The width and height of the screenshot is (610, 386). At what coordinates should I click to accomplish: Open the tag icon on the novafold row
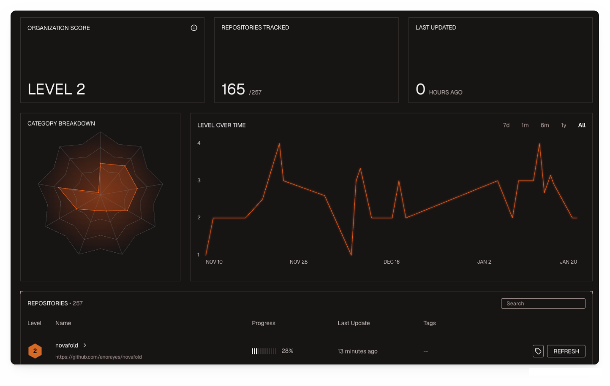(x=538, y=351)
